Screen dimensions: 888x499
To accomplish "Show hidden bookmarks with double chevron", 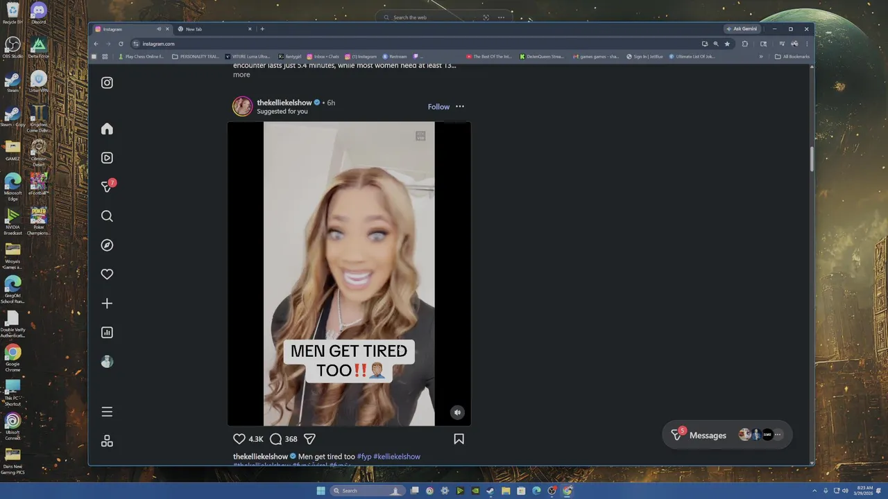I will pyautogui.click(x=762, y=57).
